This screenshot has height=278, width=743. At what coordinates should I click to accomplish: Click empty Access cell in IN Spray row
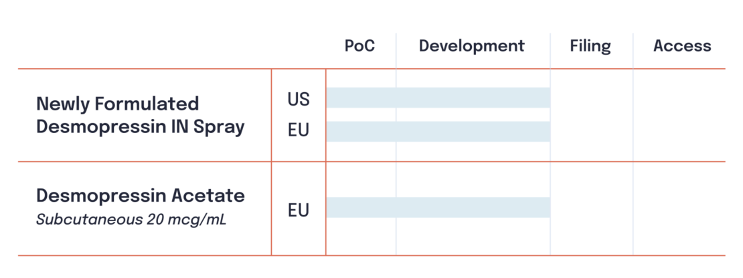(679, 116)
